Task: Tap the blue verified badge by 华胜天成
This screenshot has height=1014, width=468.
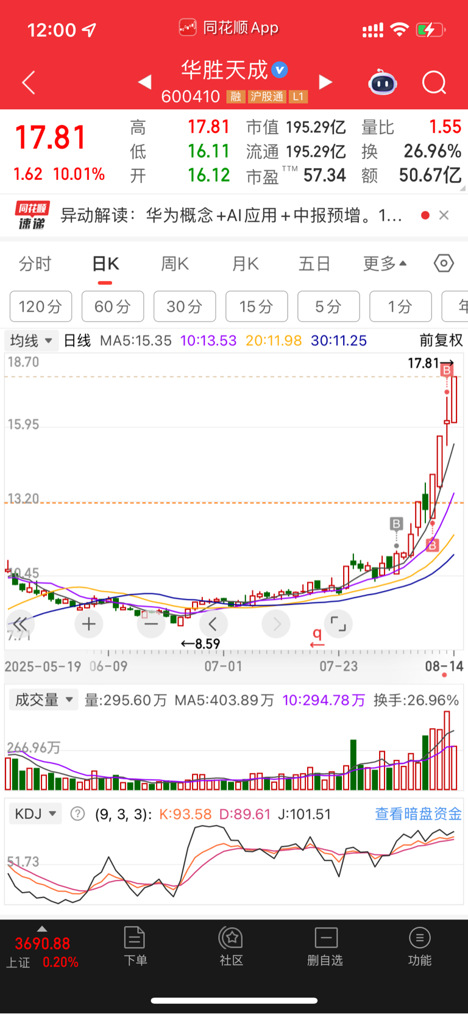Action: tap(280, 70)
